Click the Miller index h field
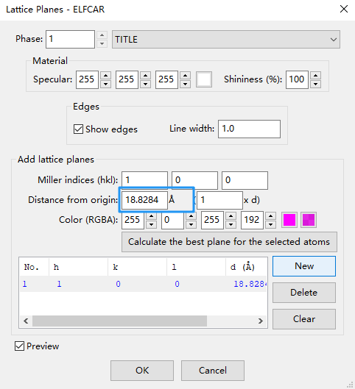The height and width of the screenshot is (389, 355). [x=144, y=180]
